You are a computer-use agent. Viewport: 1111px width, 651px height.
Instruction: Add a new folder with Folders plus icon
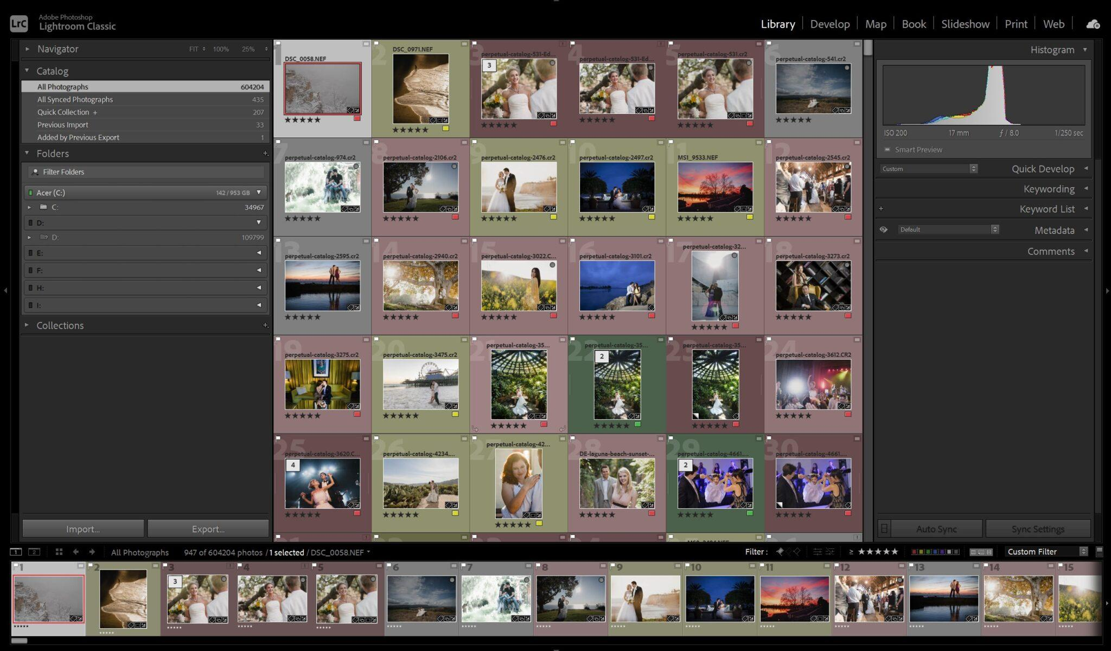(x=265, y=154)
